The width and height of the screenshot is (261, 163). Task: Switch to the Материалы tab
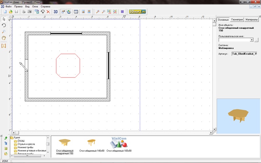pyautogui.click(x=252, y=20)
